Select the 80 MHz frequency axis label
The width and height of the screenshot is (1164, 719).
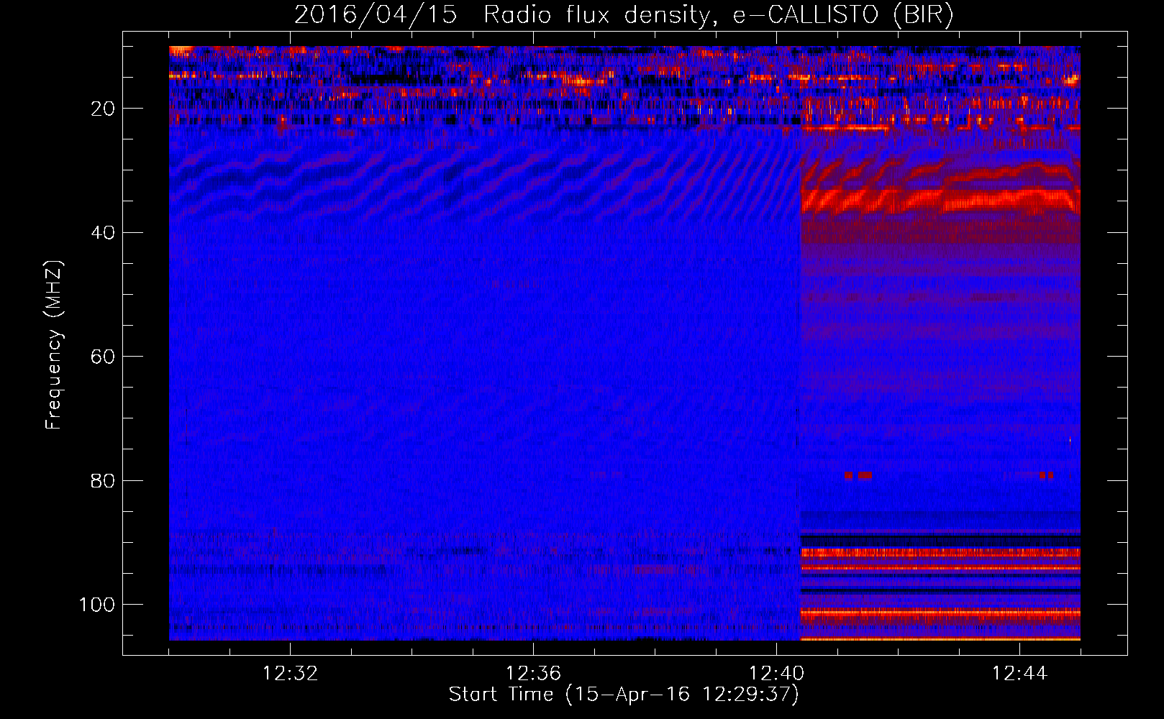point(103,480)
